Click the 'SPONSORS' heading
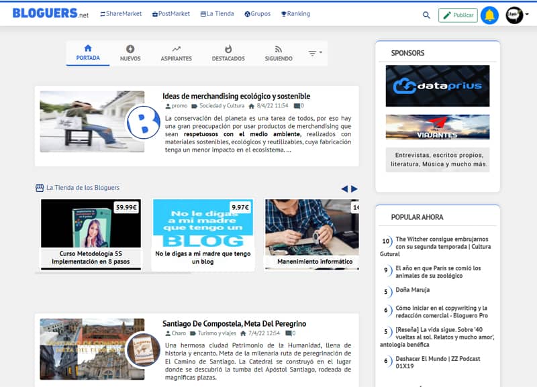The image size is (537, 387). tap(407, 53)
